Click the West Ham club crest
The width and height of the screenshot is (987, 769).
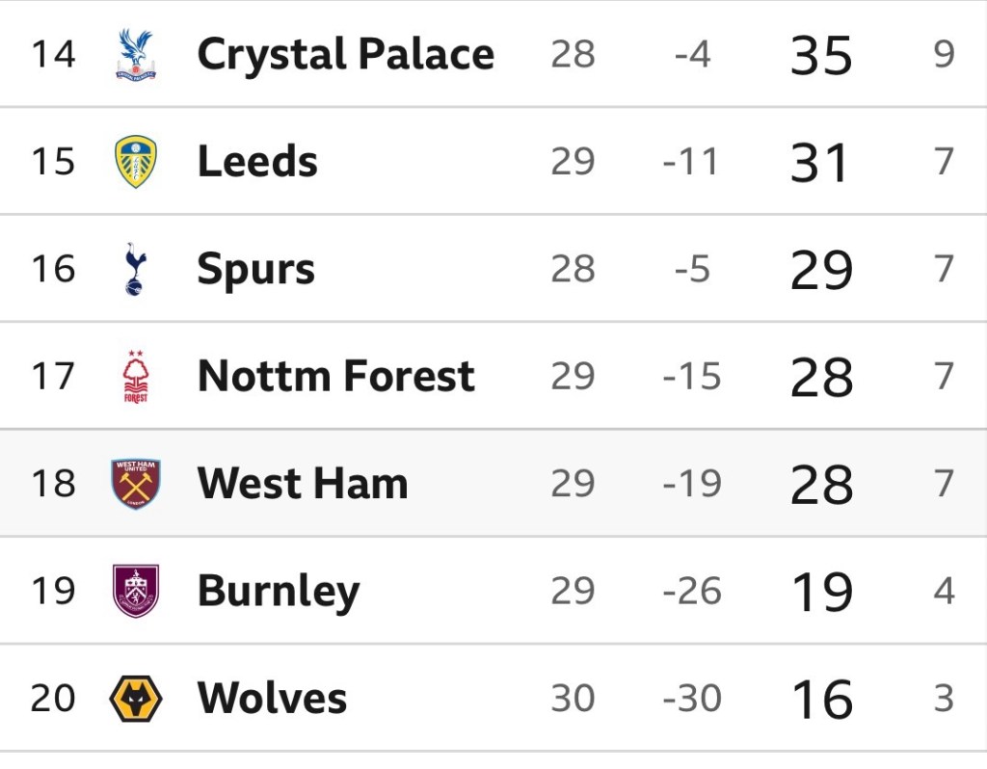click(x=135, y=484)
